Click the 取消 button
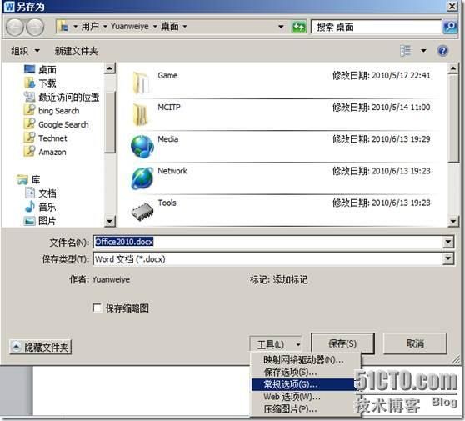Viewport: 465px width, 421px height. 415,343
